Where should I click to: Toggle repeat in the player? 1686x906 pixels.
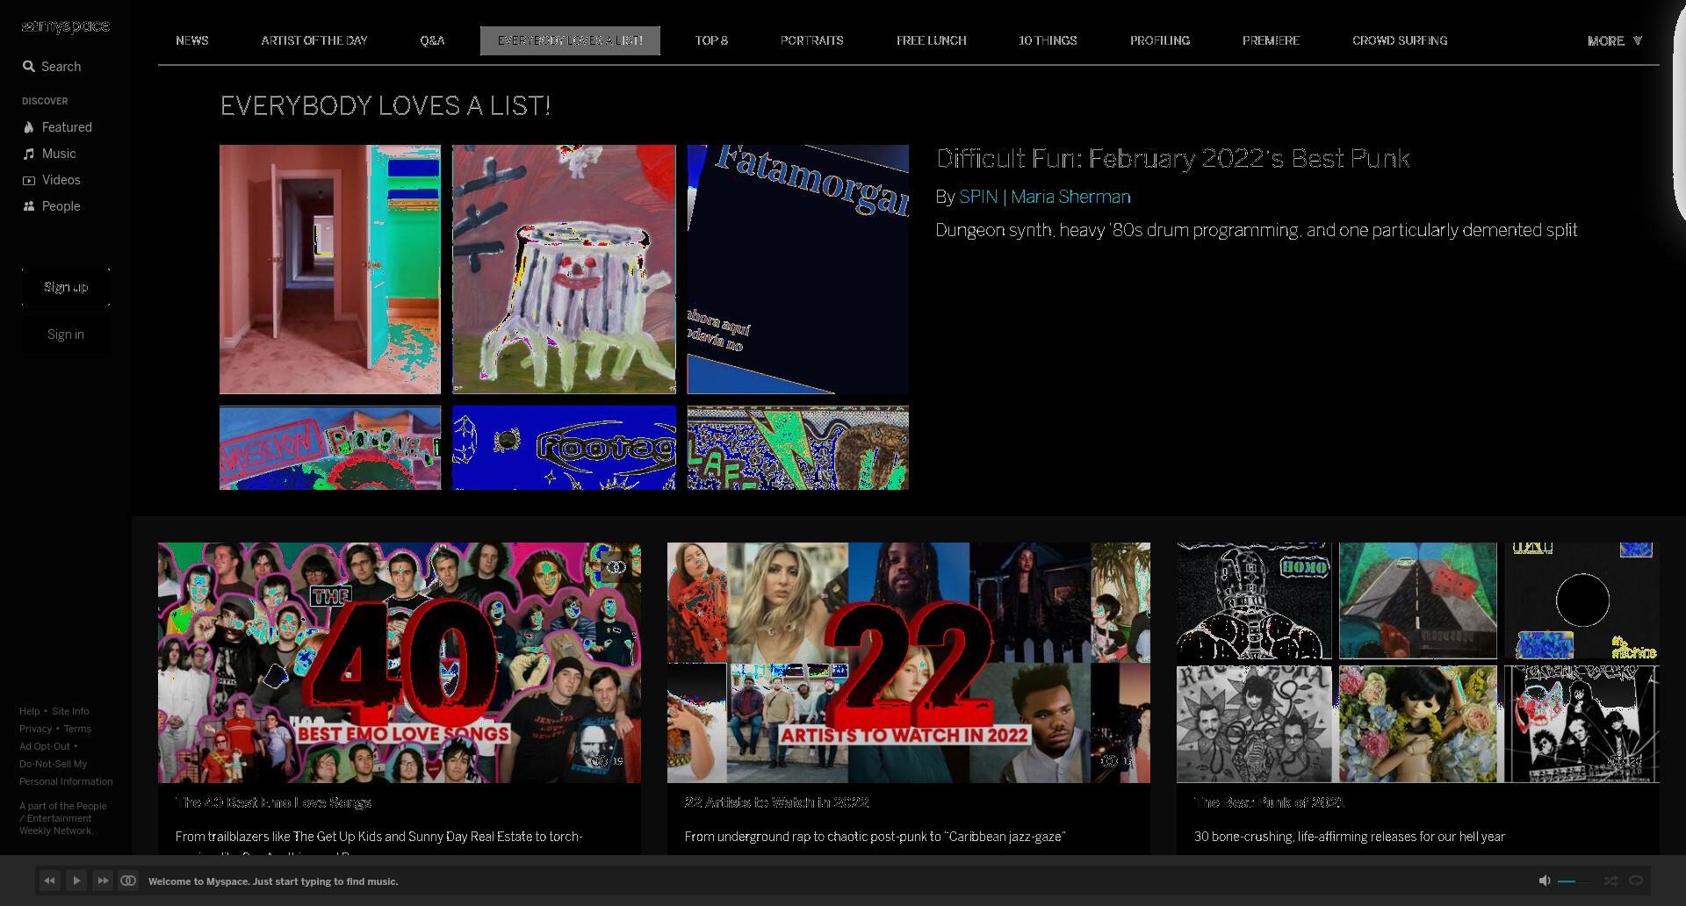pyautogui.click(x=1636, y=881)
